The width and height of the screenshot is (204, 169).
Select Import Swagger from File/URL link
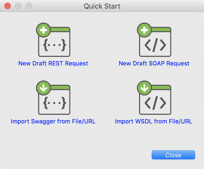tap(53, 122)
